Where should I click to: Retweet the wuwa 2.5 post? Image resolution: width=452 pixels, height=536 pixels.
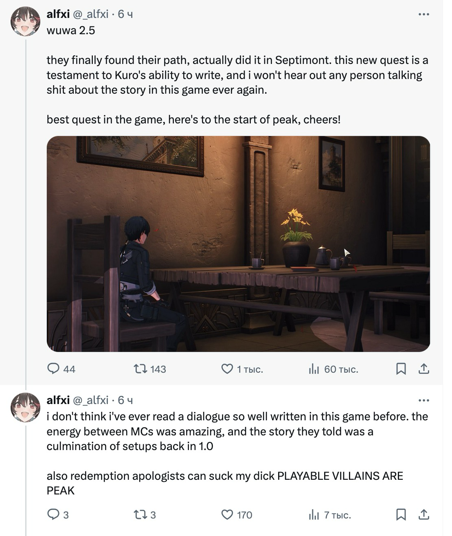[140, 369]
